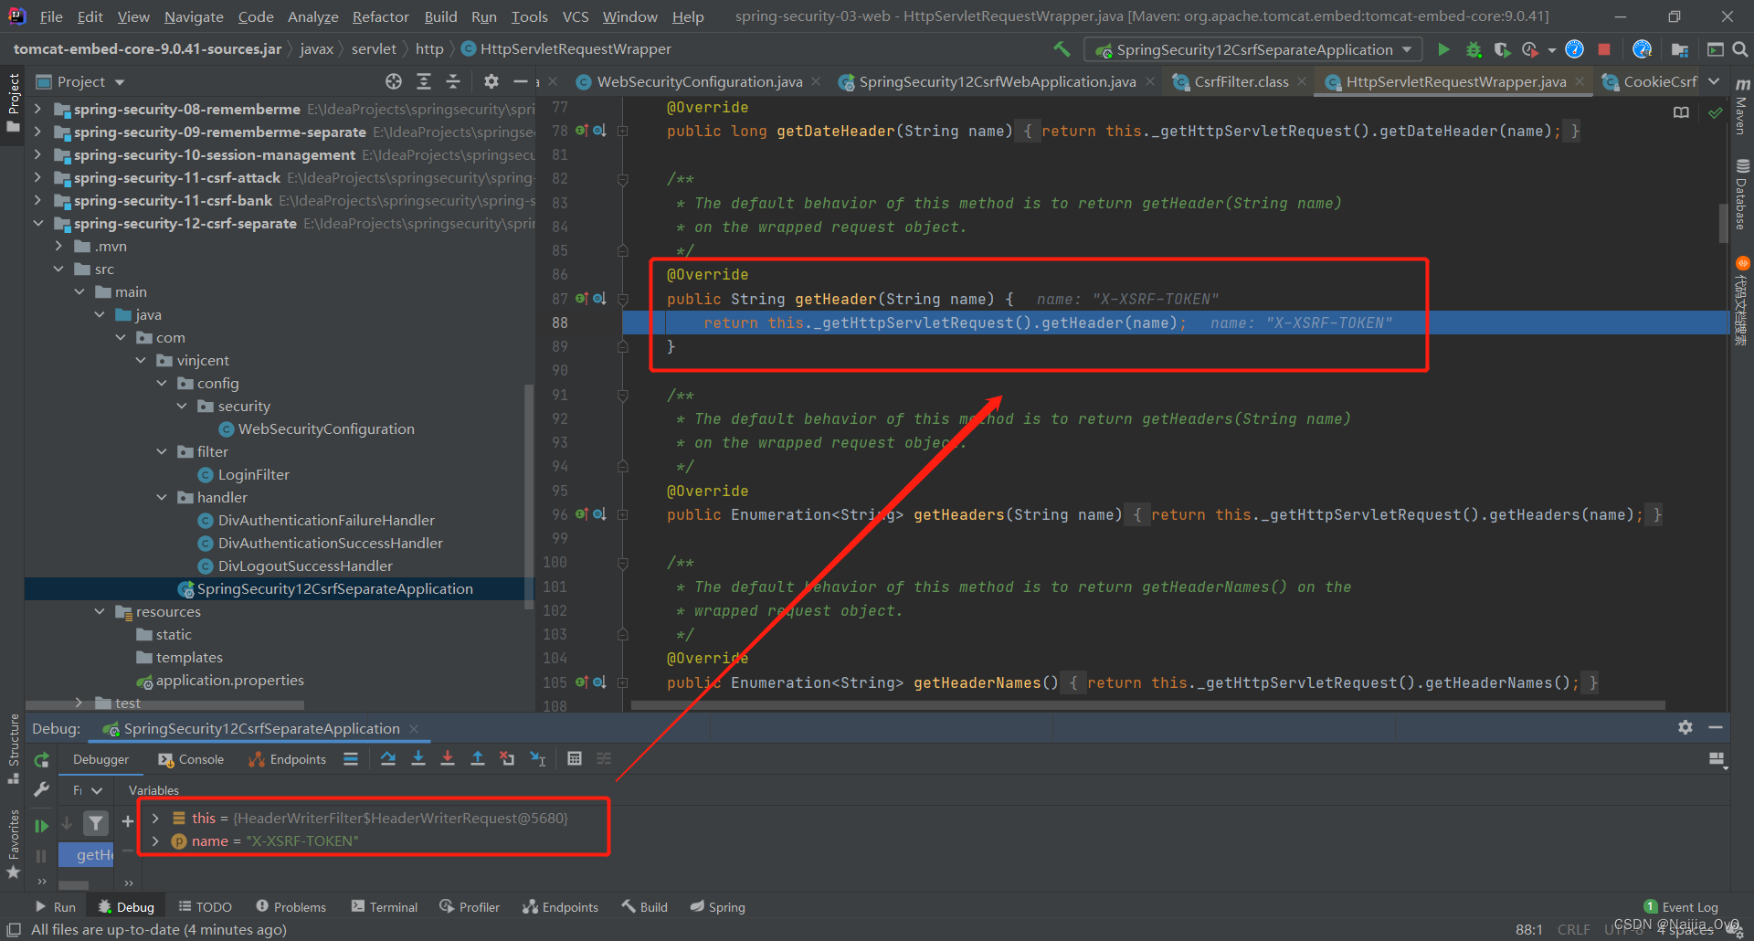Expand the .mvn folder
The height and width of the screenshot is (941, 1754).
click(58, 246)
